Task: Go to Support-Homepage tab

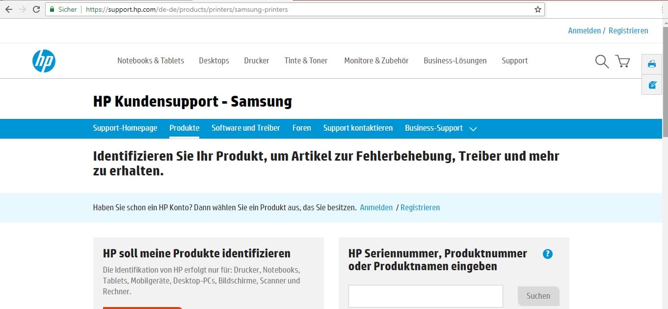Action: click(x=125, y=128)
